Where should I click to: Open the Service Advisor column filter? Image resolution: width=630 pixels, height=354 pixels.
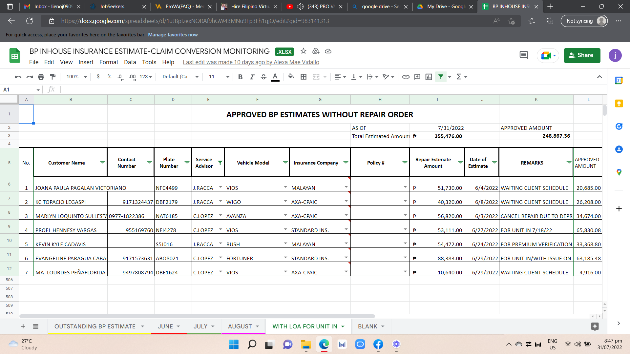pyautogui.click(x=220, y=163)
